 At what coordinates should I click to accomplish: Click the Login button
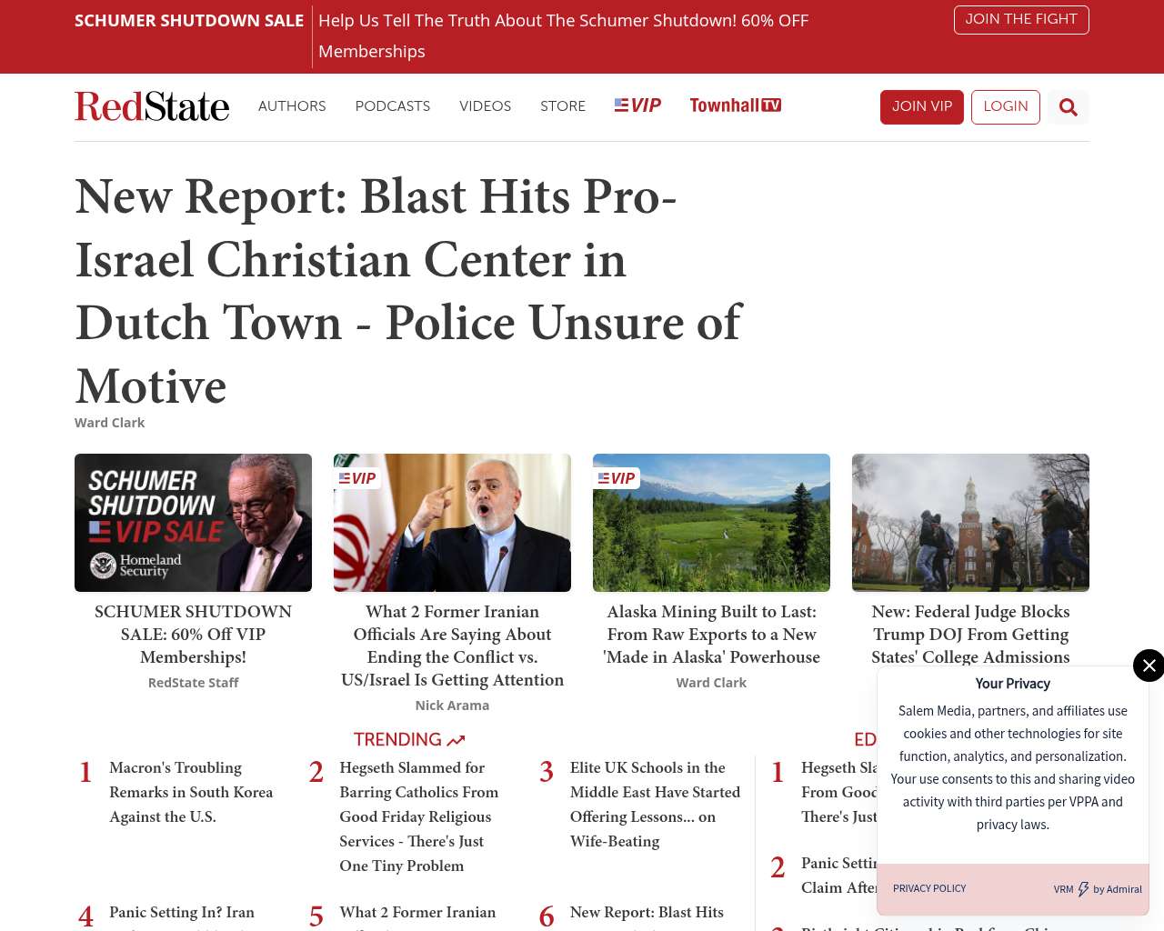pyautogui.click(x=1005, y=106)
